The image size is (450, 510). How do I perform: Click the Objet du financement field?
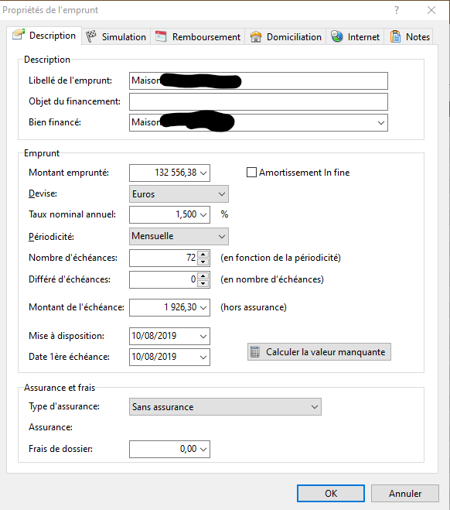point(258,102)
